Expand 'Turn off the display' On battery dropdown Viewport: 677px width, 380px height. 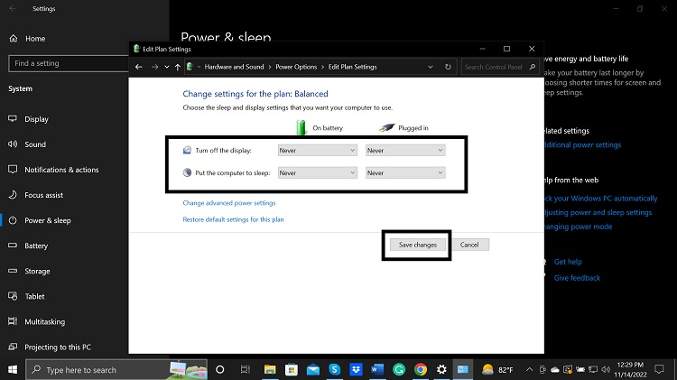pos(317,150)
